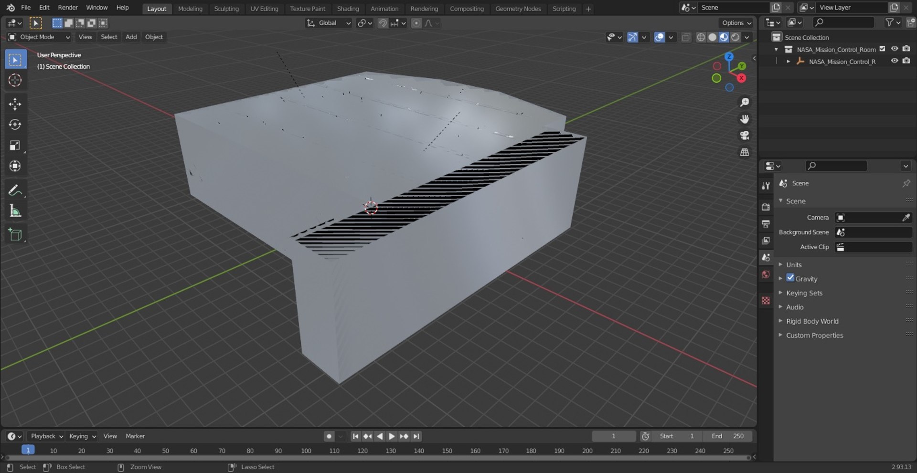Activate the Cursor tool
Image resolution: width=917 pixels, height=473 pixels.
point(15,80)
